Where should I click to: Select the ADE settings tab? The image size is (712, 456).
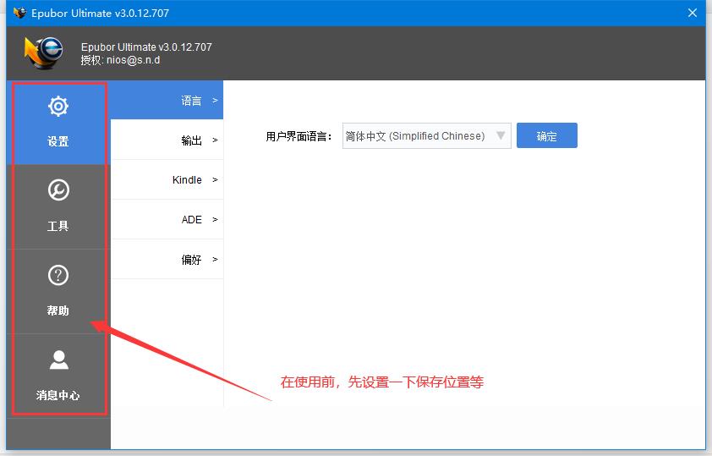tap(167, 219)
